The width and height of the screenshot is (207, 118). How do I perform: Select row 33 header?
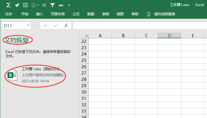84,111
